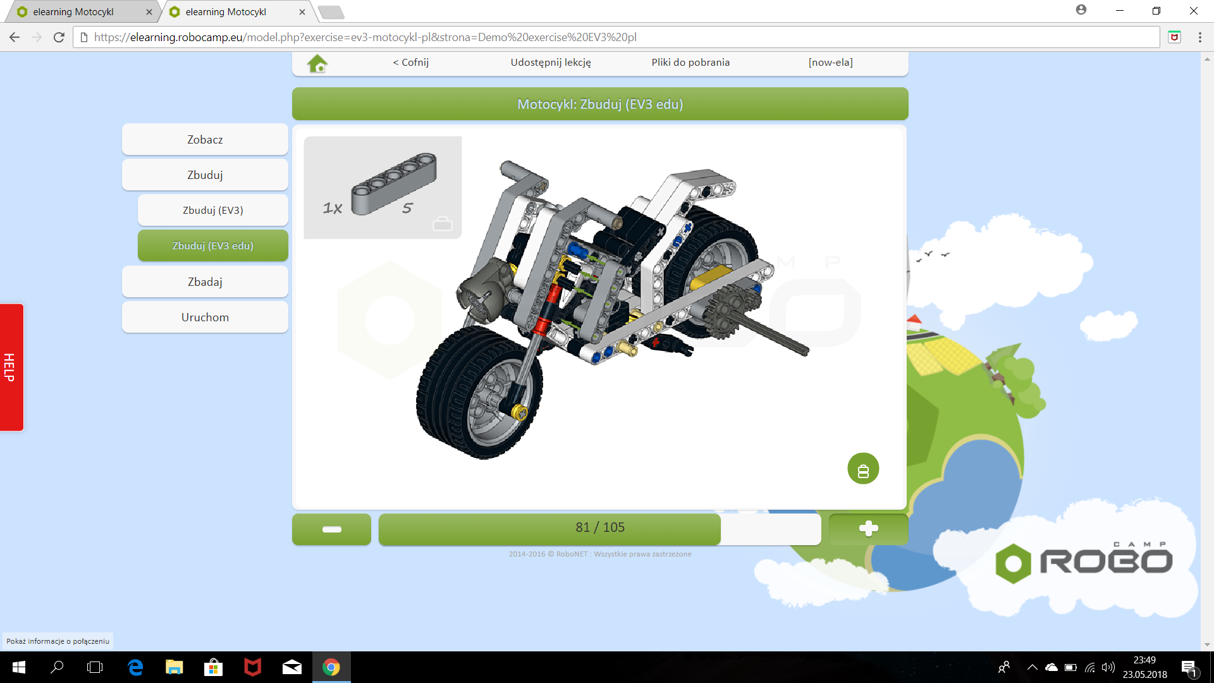Go to next step with plus button
Viewport: 1214px width, 683px height.
(868, 529)
